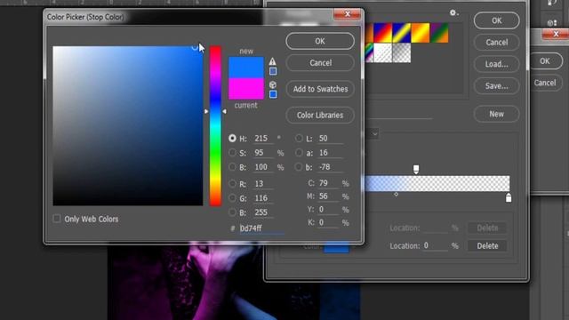
Task: Click the M magenta value field showing 56
Action: pos(328,196)
